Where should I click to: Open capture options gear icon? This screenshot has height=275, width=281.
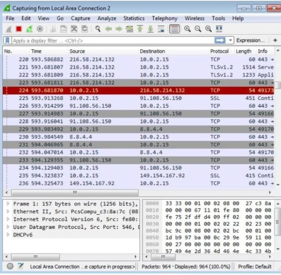40,29
